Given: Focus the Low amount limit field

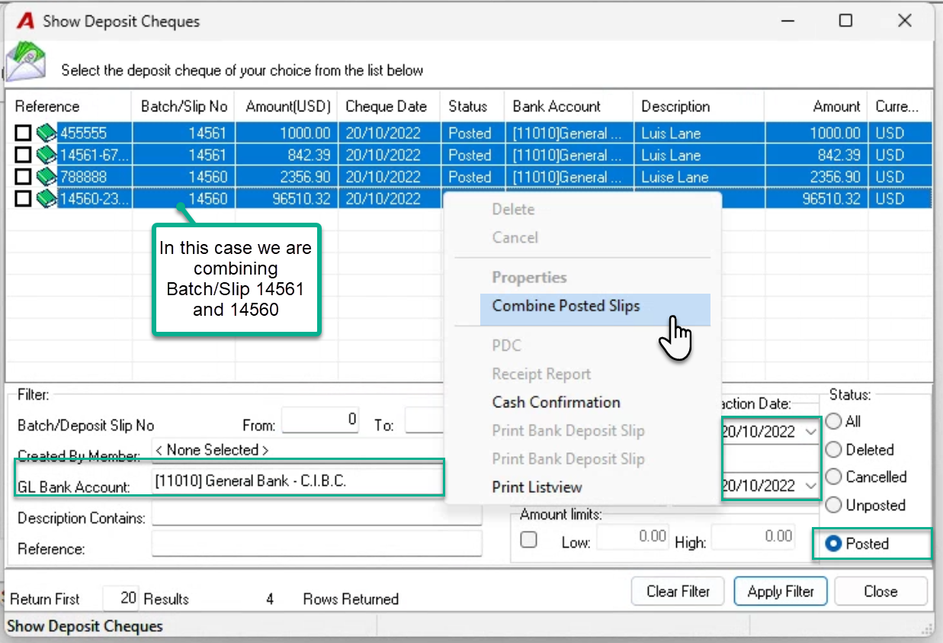Looking at the screenshot, I should [x=633, y=538].
